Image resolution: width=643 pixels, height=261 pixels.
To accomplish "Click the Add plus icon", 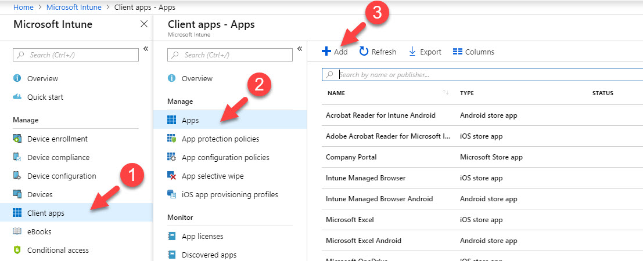I will [326, 51].
